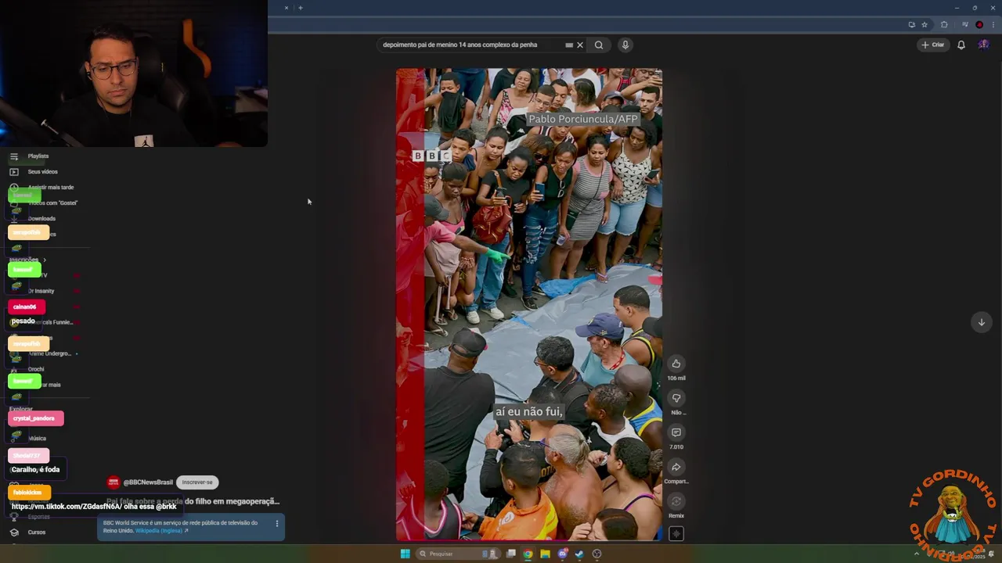Open Chrome from the taskbar
1002x563 pixels.
tap(528, 554)
